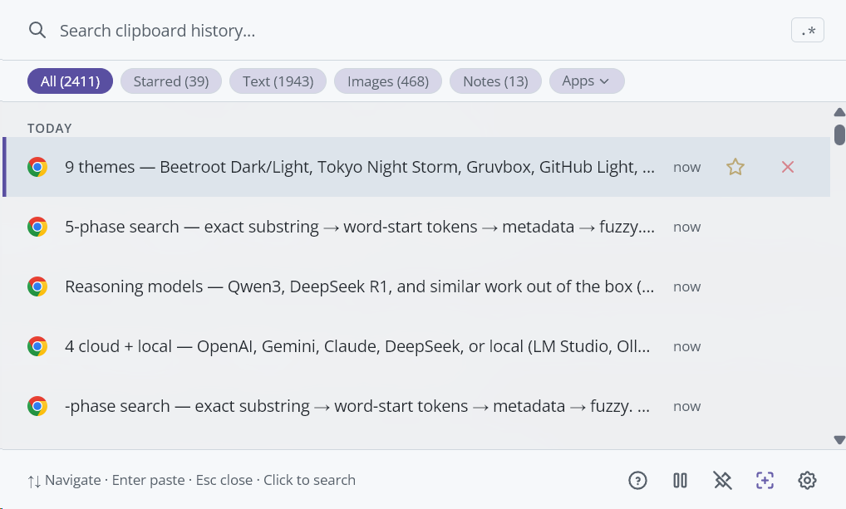
Task: Pause clipboard capture with the pause icon
Action: click(x=680, y=480)
